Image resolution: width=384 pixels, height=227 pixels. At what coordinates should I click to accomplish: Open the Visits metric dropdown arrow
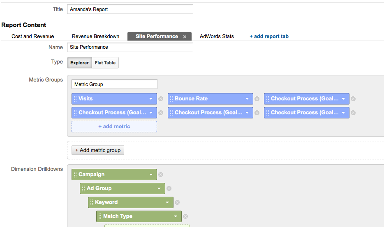151,99
